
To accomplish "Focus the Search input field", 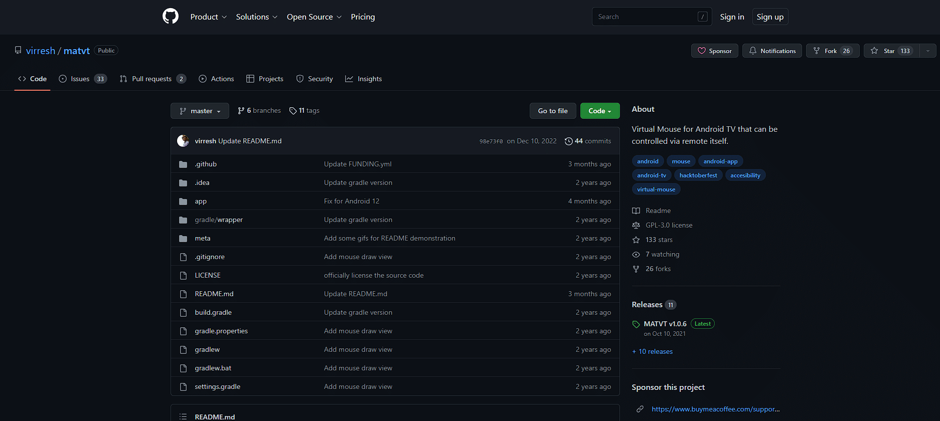I will click(x=652, y=17).
